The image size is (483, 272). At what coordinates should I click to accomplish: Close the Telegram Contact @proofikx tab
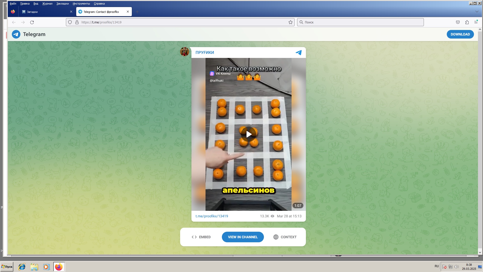pyautogui.click(x=128, y=12)
